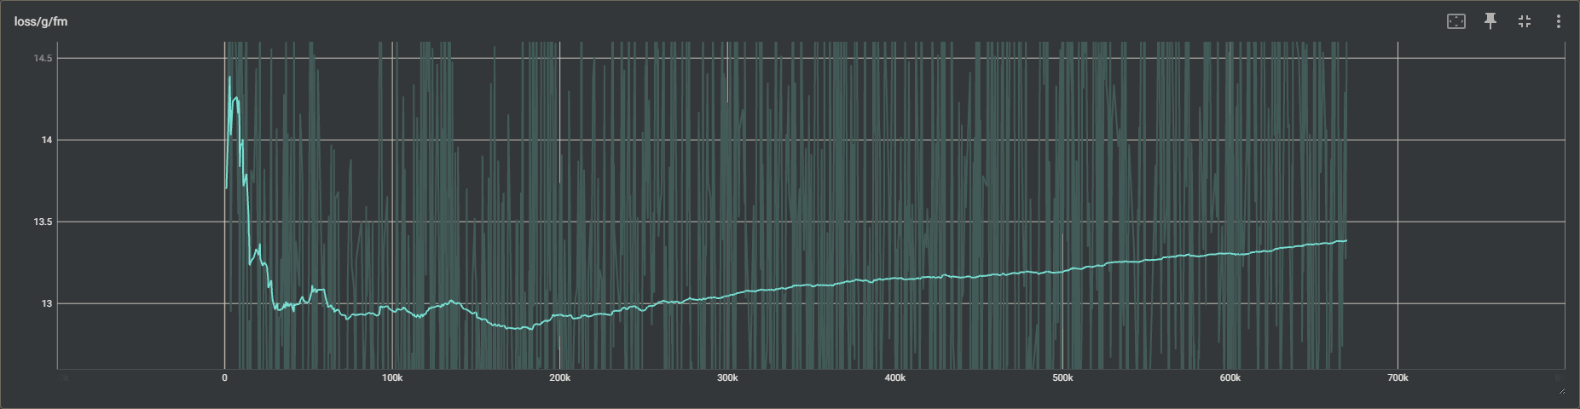Click the end point of the smoothed loss curve
The image size is (1580, 409).
coord(1346,241)
